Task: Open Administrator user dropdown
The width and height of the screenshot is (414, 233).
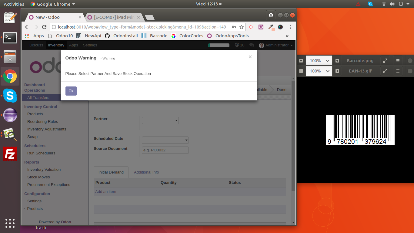Action: [x=276, y=45]
